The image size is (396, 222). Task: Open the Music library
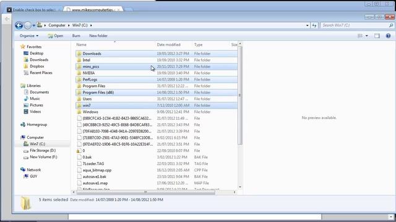tap(35, 99)
